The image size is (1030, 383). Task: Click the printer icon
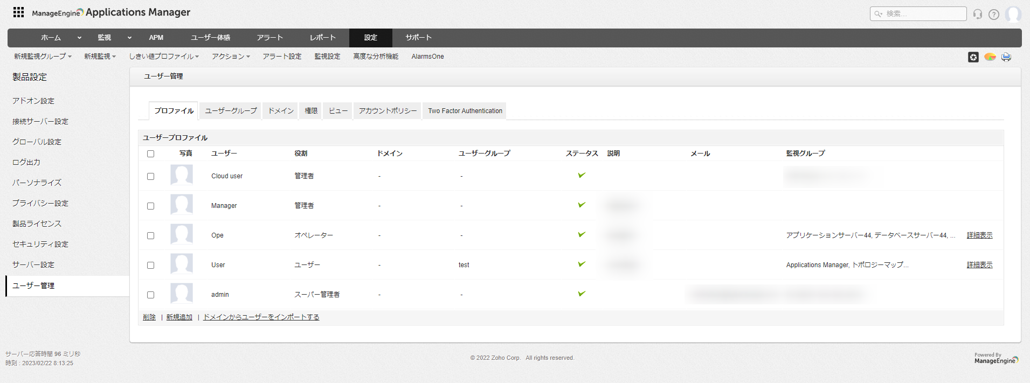(x=1006, y=57)
